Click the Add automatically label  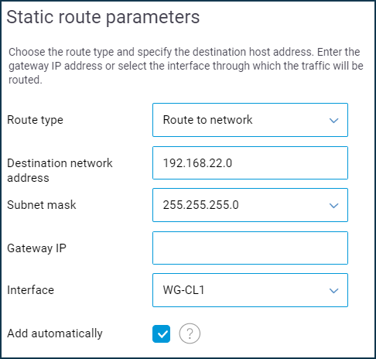(55, 333)
